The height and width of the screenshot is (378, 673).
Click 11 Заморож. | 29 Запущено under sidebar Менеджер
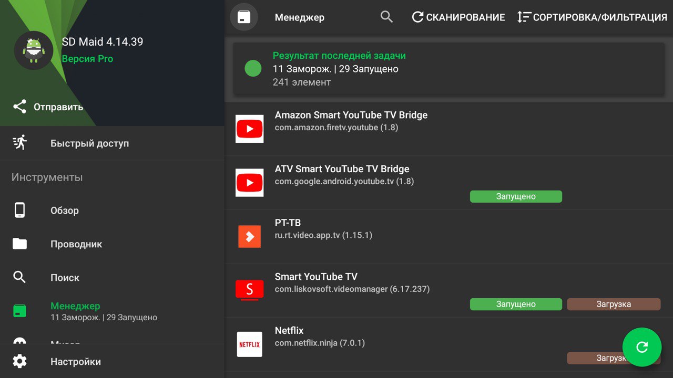point(104,318)
